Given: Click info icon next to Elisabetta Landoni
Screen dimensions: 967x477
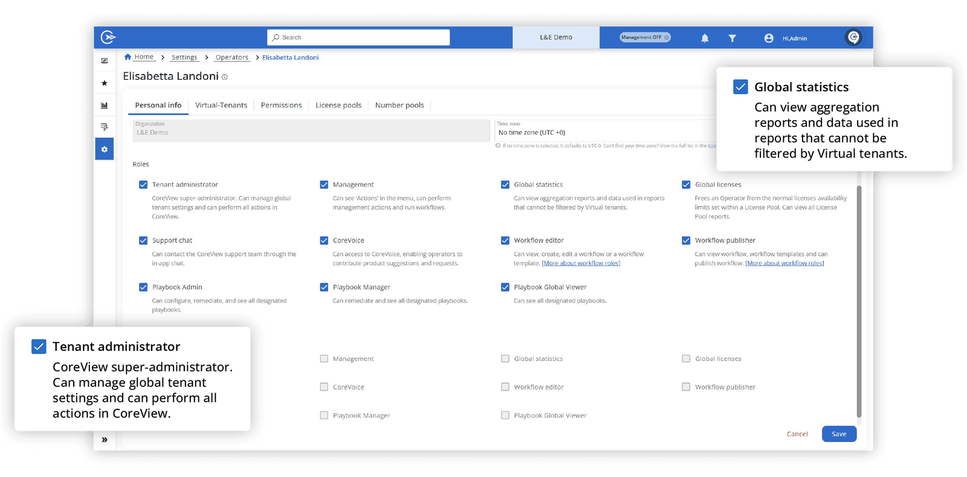Looking at the screenshot, I should click(x=224, y=77).
